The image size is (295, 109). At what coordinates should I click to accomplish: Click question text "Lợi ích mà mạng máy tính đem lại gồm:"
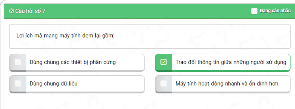65,36
